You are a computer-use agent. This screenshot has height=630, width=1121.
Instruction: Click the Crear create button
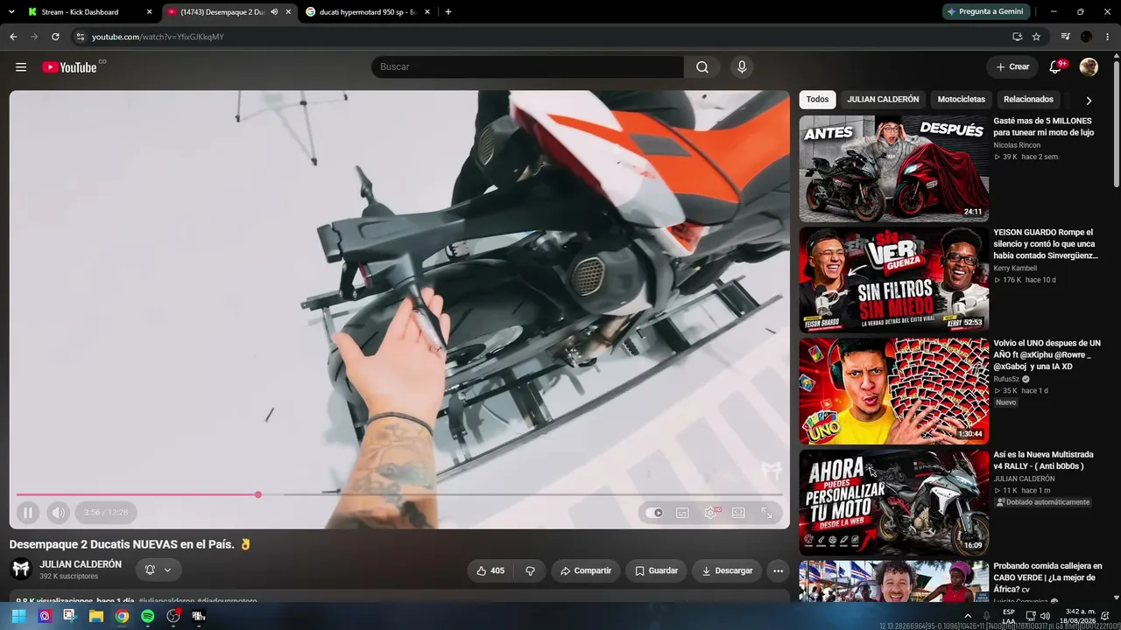pos(1012,66)
